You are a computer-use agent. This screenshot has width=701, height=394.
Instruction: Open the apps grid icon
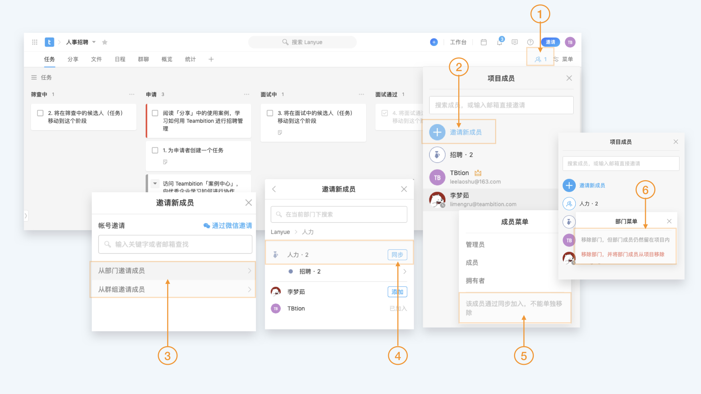point(35,42)
